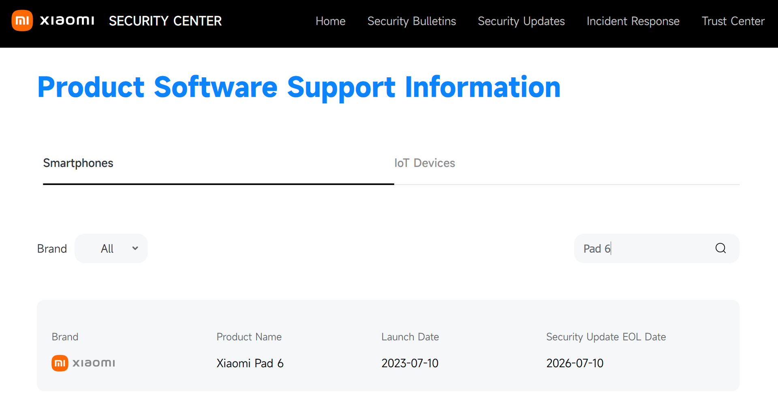Expand the Brand dropdown chevron arrow
Screen dimensions: 778x398
pos(135,248)
